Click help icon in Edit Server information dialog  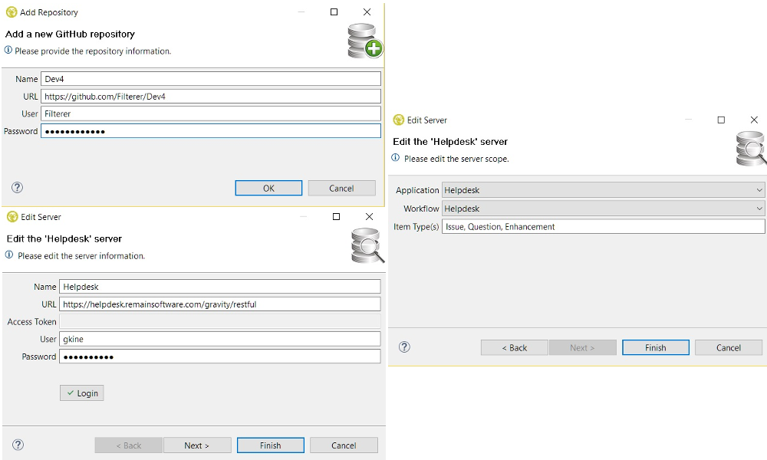(18, 445)
